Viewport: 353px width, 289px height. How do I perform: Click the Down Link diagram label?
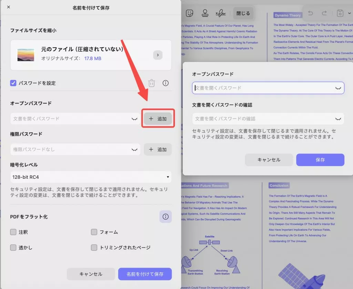pyautogui.click(x=227, y=250)
